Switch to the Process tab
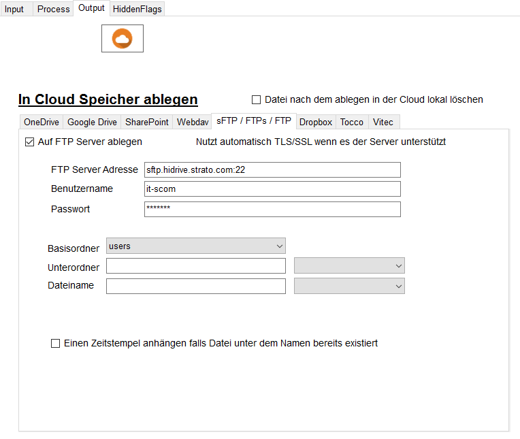Viewport: 520px width, 439px height. (53, 9)
